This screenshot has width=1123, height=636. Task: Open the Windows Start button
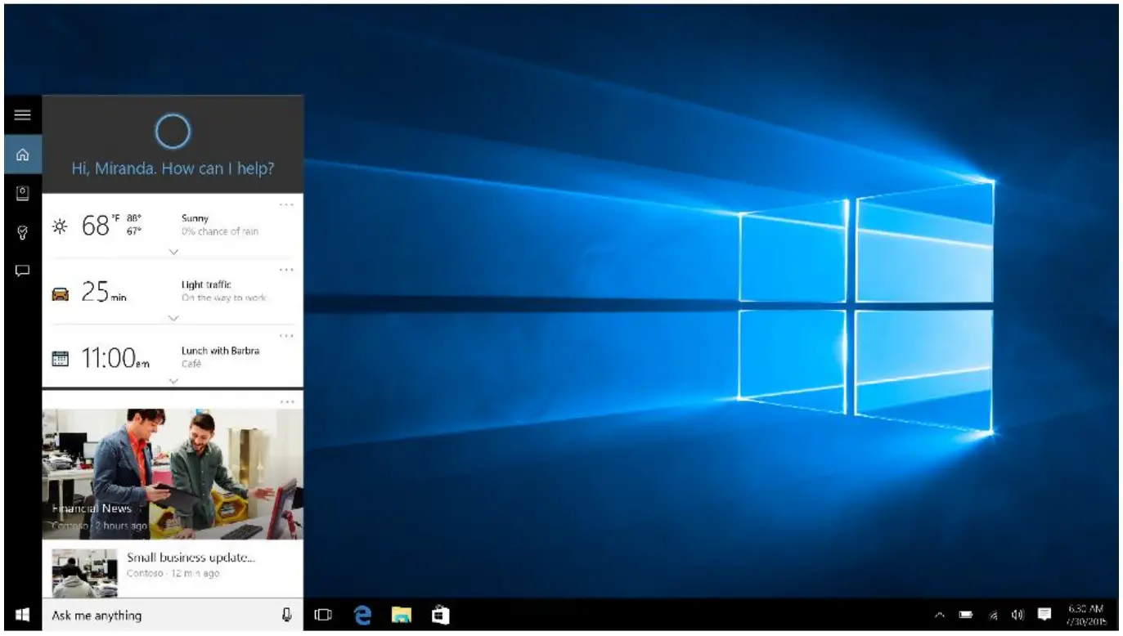pos(23,615)
